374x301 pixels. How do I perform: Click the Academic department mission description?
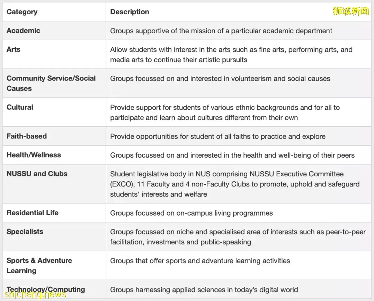coord(221,31)
